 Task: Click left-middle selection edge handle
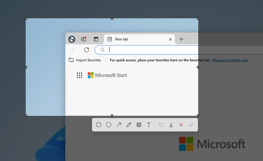(26, 67)
